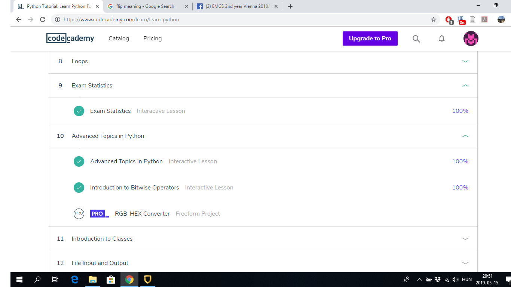Click the 100% progress for Exam Statistics
Image resolution: width=511 pixels, height=287 pixels.
[460, 111]
